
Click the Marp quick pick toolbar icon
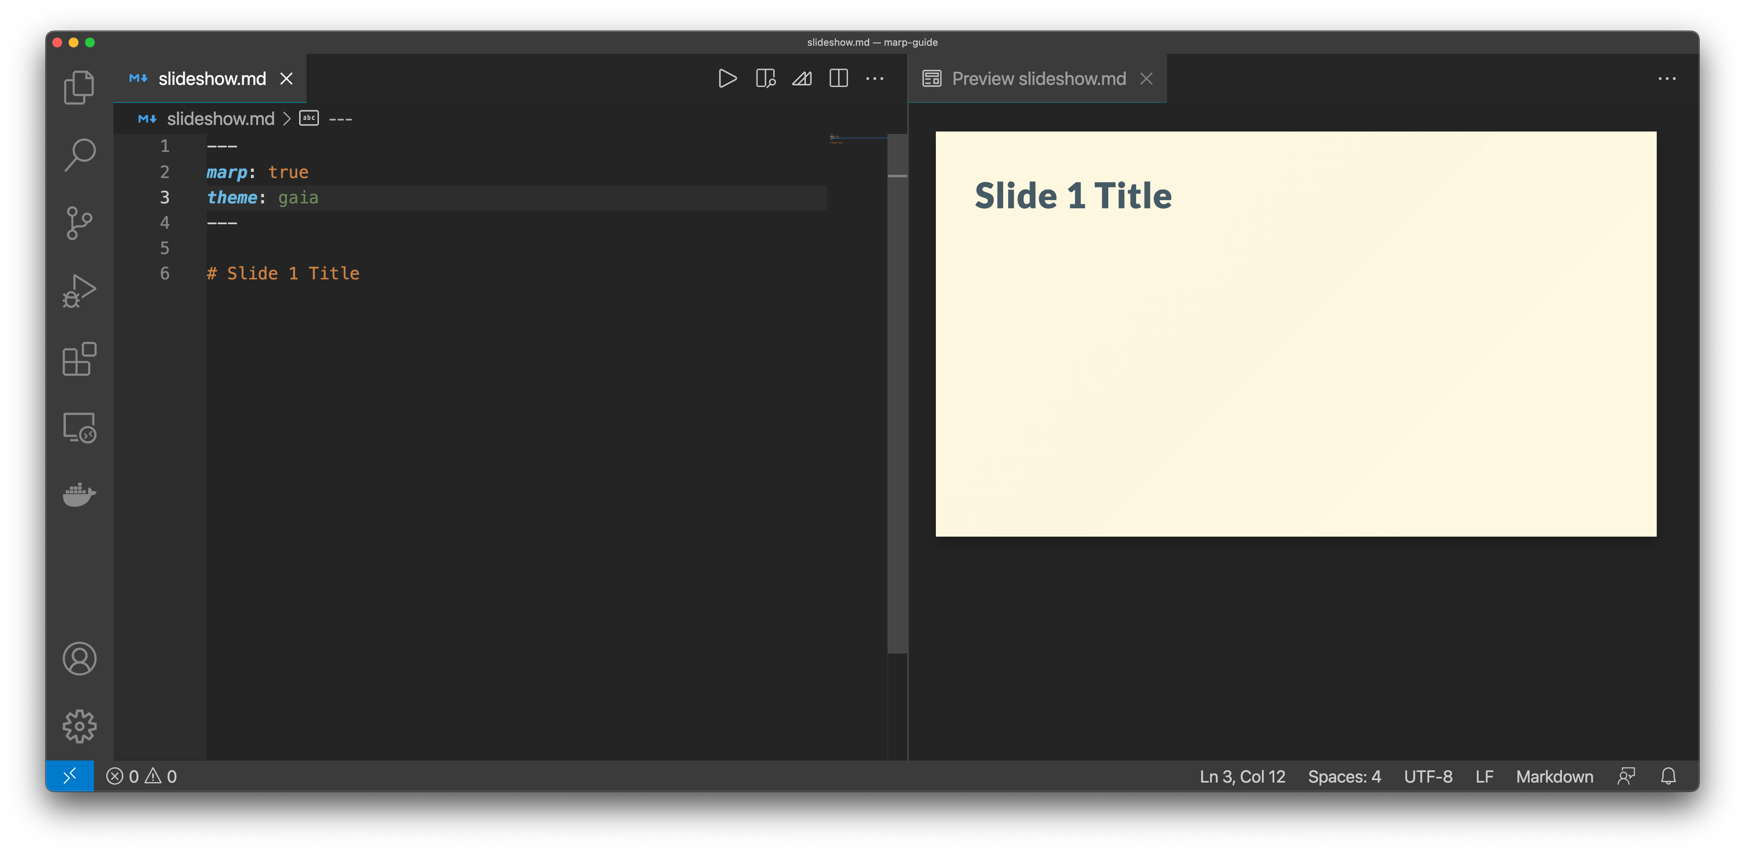[802, 78]
